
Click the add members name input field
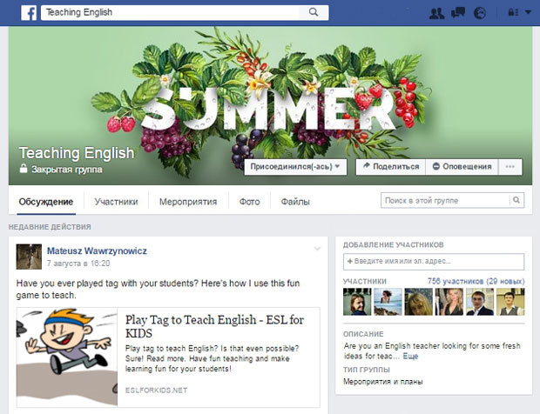click(434, 261)
